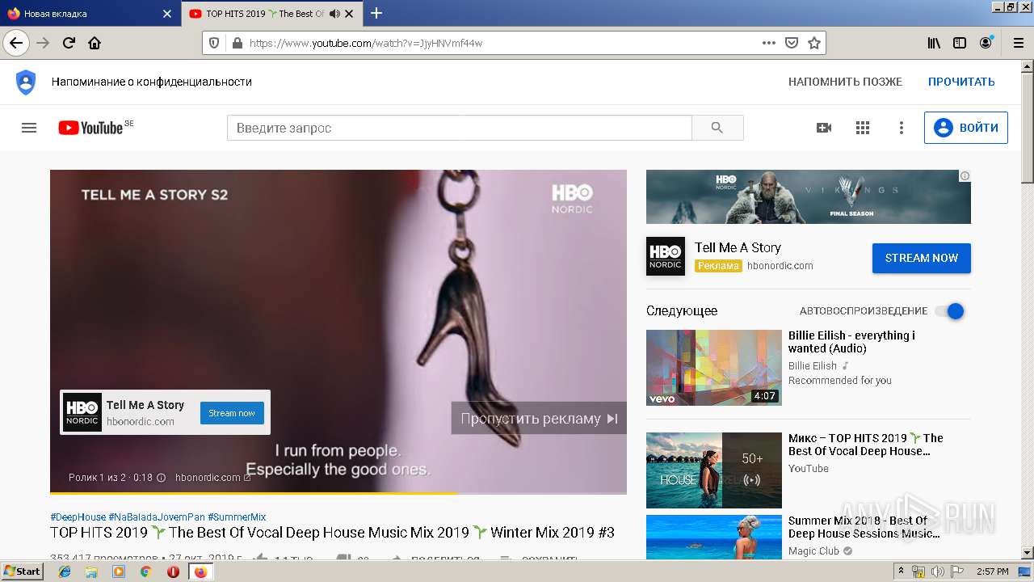This screenshot has width=1034, height=582.
Task: Skip the ad with Пропустить рекламу
Action: coord(539,418)
